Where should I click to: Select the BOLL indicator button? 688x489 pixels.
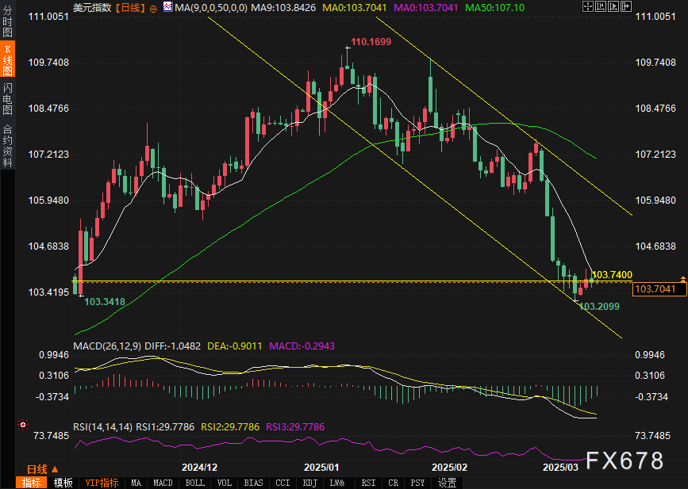point(195,482)
